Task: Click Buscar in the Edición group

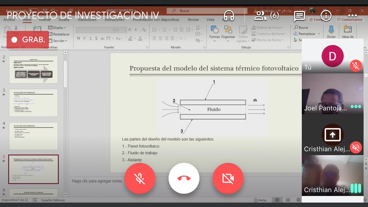Action: 301,27
